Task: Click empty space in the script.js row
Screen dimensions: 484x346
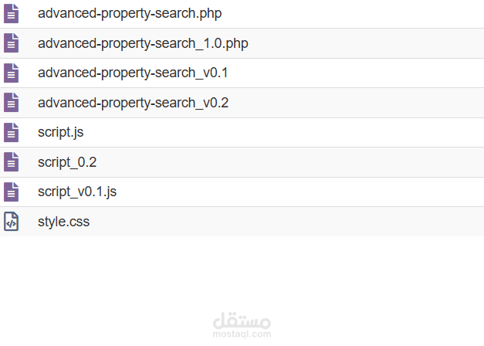Action: tap(278, 132)
